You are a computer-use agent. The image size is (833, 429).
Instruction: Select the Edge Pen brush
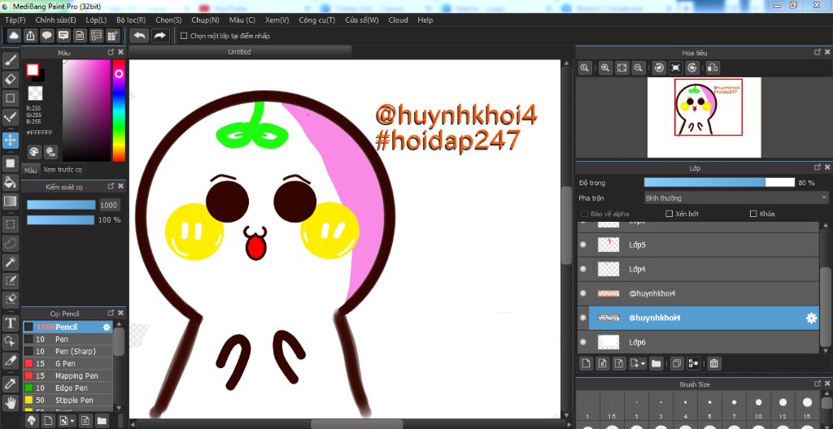coord(68,388)
